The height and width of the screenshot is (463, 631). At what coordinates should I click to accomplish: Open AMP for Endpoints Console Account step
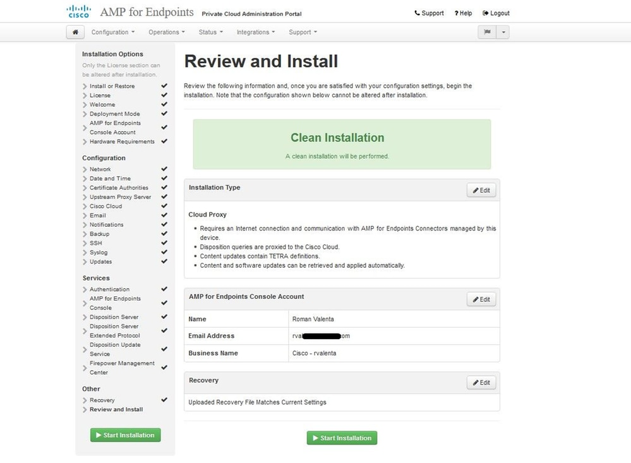115,128
